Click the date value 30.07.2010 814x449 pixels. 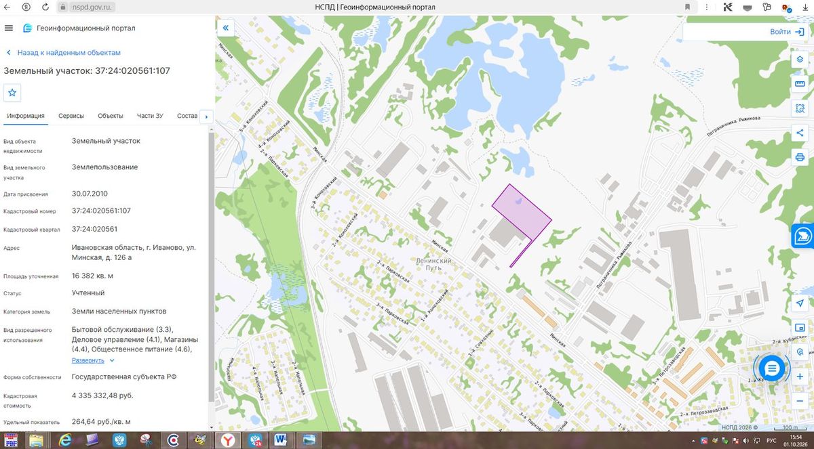click(90, 193)
